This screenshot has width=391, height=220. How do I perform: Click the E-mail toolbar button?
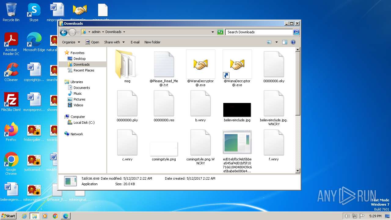click(x=135, y=42)
